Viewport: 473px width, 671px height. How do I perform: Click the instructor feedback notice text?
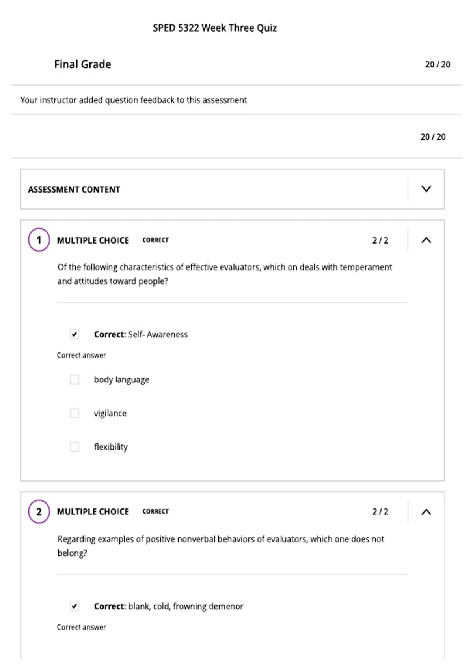134,100
